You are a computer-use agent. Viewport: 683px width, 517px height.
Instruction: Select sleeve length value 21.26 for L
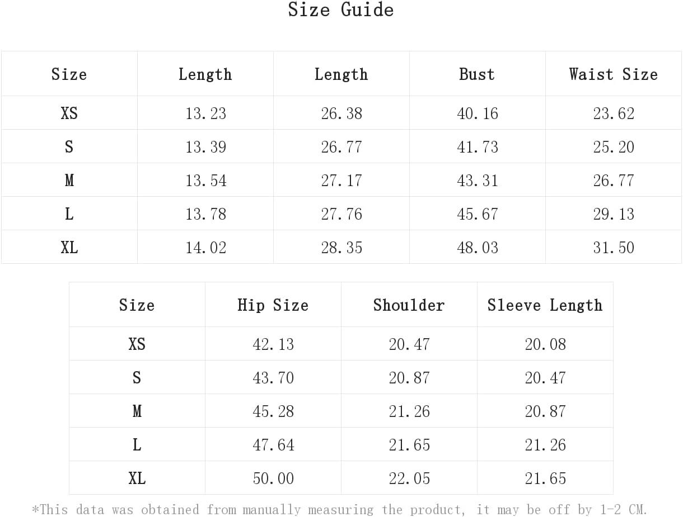[545, 445]
